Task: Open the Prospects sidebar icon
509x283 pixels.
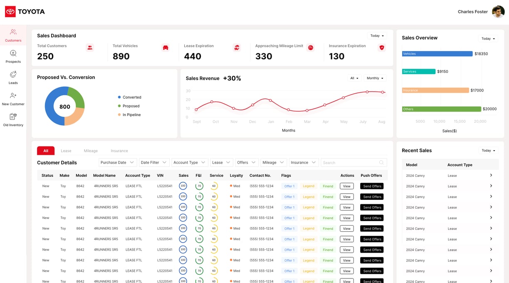Action: pos(13,53)
